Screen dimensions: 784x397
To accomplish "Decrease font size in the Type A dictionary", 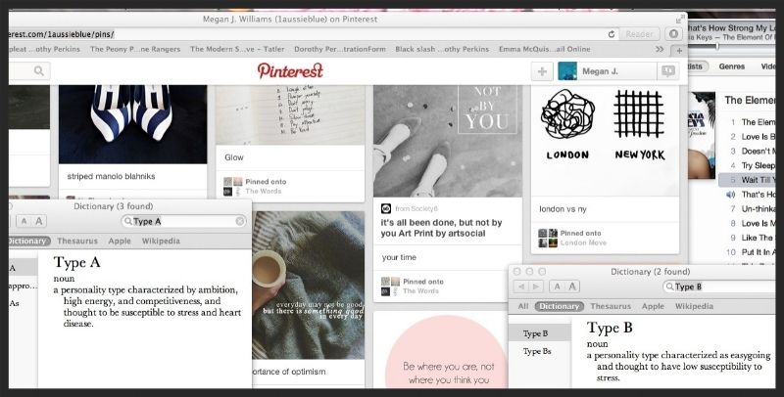I will pyautogui.click(x=24, y=221).
